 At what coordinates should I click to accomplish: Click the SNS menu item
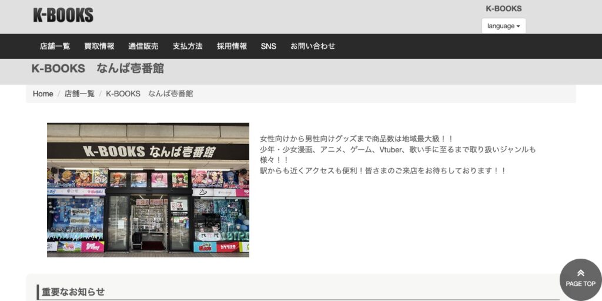coord(268,46)
